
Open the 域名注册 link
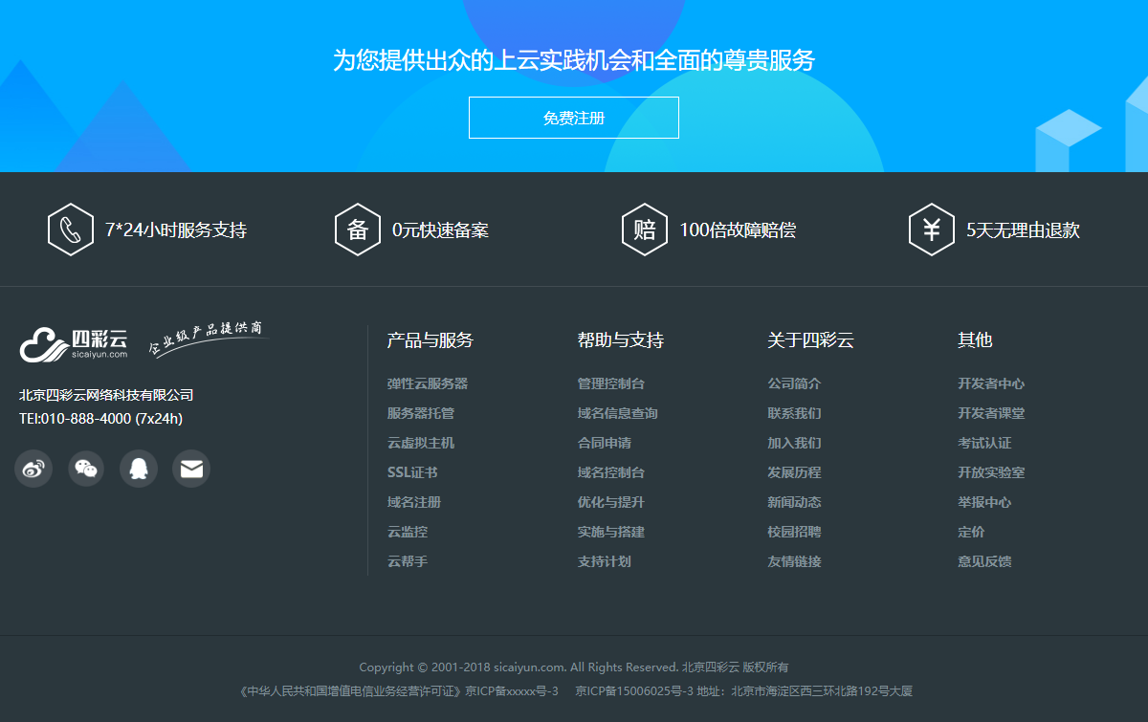[x=413, y=502]
